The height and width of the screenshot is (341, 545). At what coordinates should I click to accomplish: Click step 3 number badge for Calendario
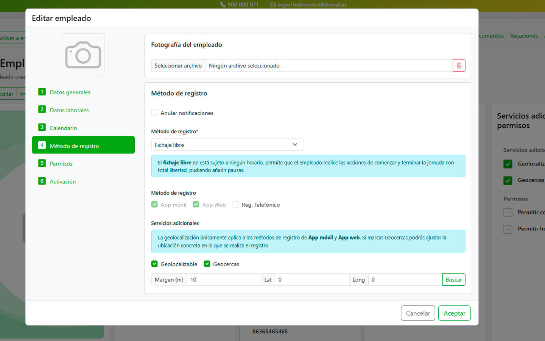click(x=42, y=128)
